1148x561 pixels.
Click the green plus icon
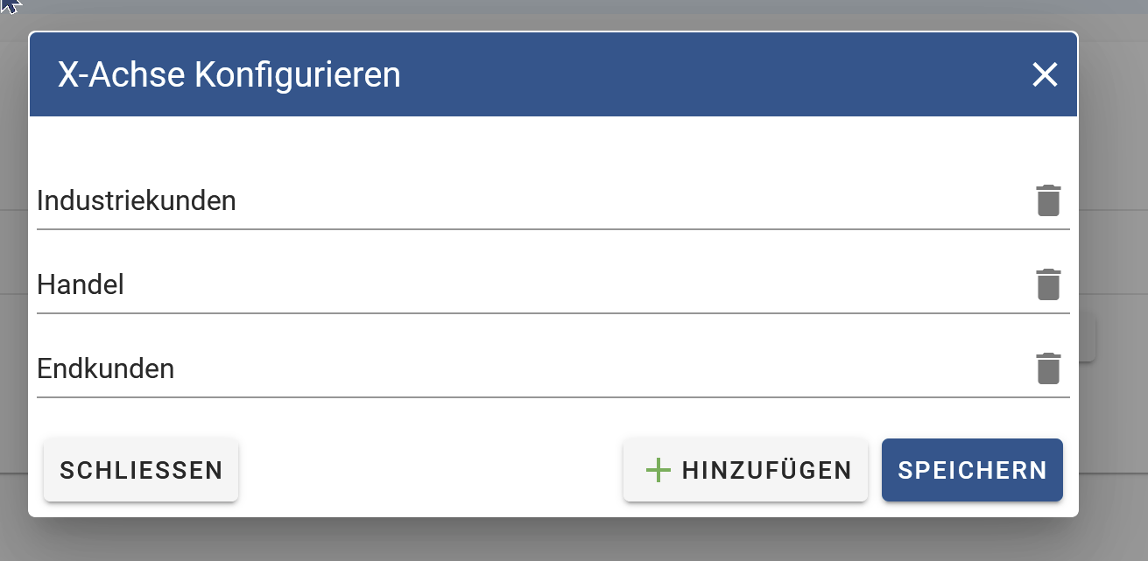[658, 470]
